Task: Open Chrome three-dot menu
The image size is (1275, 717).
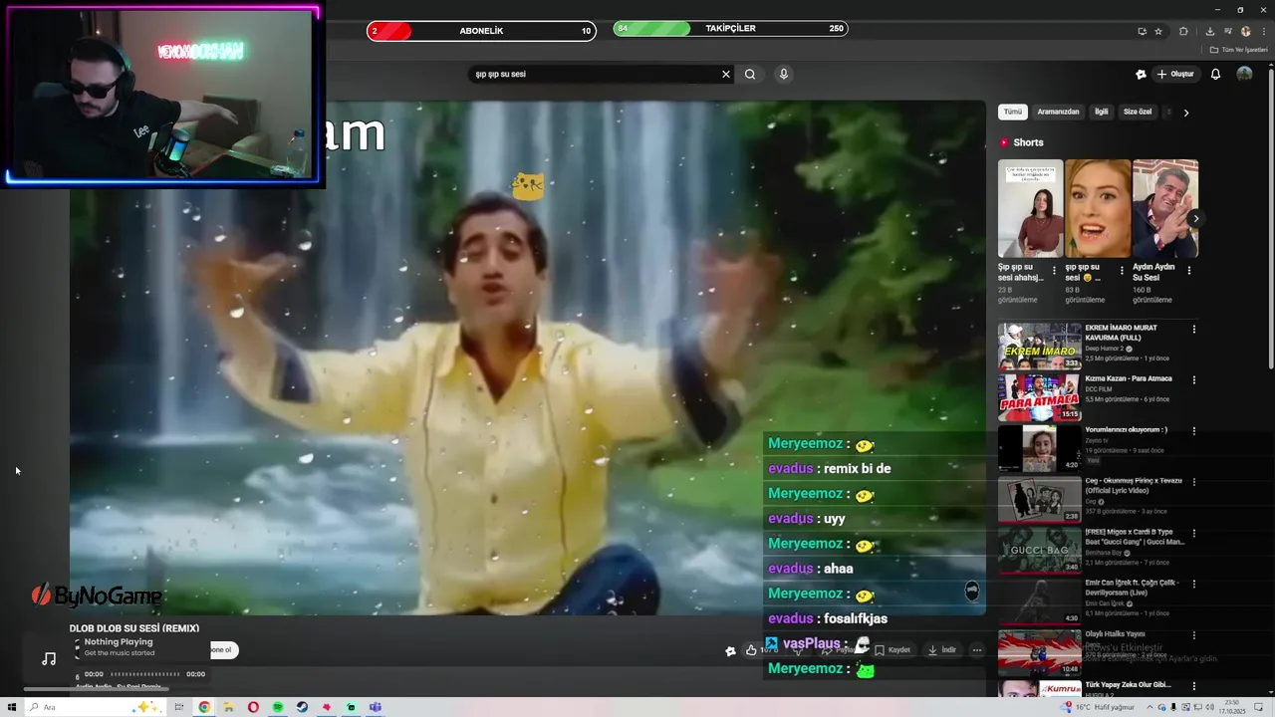Action: [x=1262, y=31]
